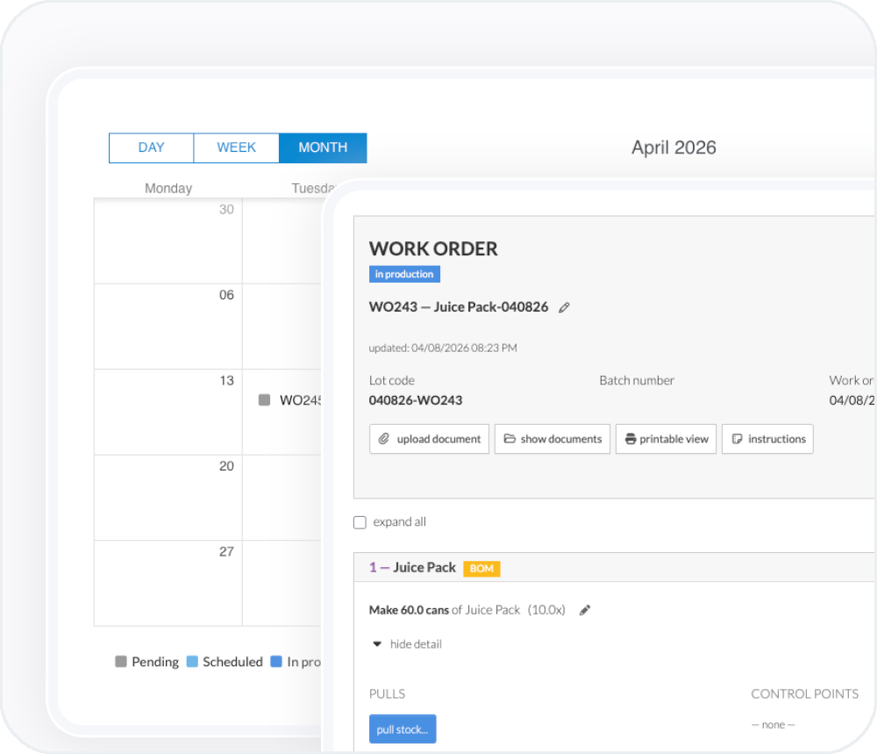The height and width of the screenshot is (754, 877).
Task: Collapse details via hide detail arrow
Action: 377,644
